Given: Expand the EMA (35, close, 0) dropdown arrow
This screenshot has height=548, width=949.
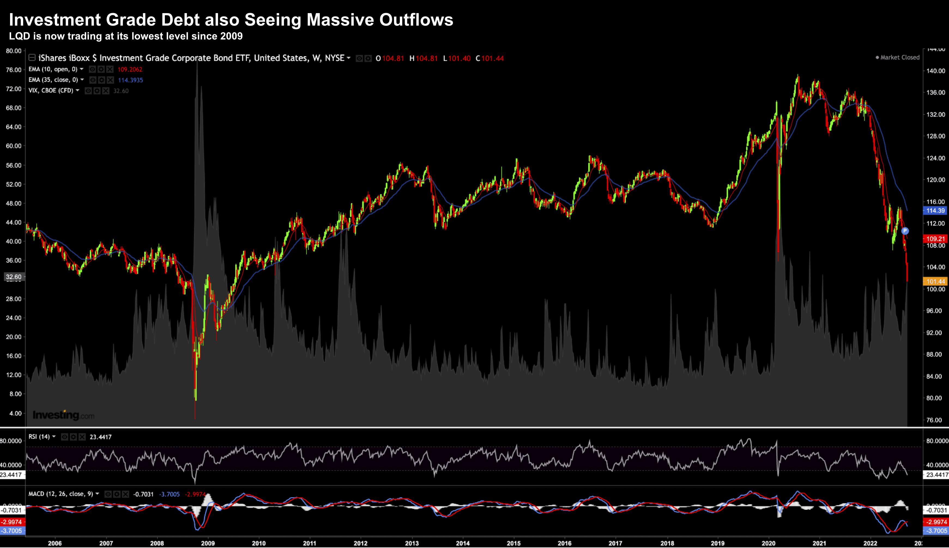Looking at the screenshot, I should (82, 80).
